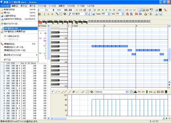The height and width of the screenshot is (123, 171).
Task: Click the horizontal zoom-in magnifier icon
Action: pos(127,14)
